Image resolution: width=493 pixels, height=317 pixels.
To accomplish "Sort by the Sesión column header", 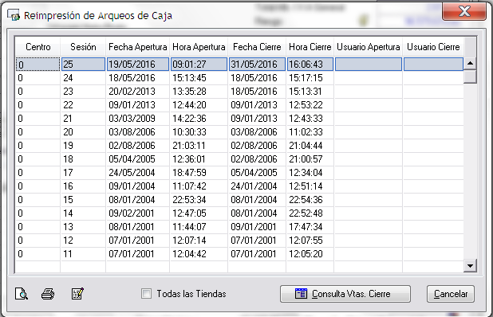I will pyautogui.click(x=83, y=47).
